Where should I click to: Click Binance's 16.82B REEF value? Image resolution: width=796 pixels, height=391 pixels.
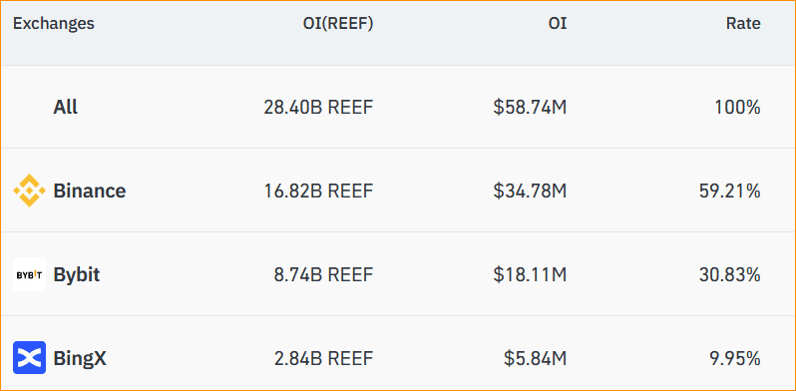pos(318,191)
